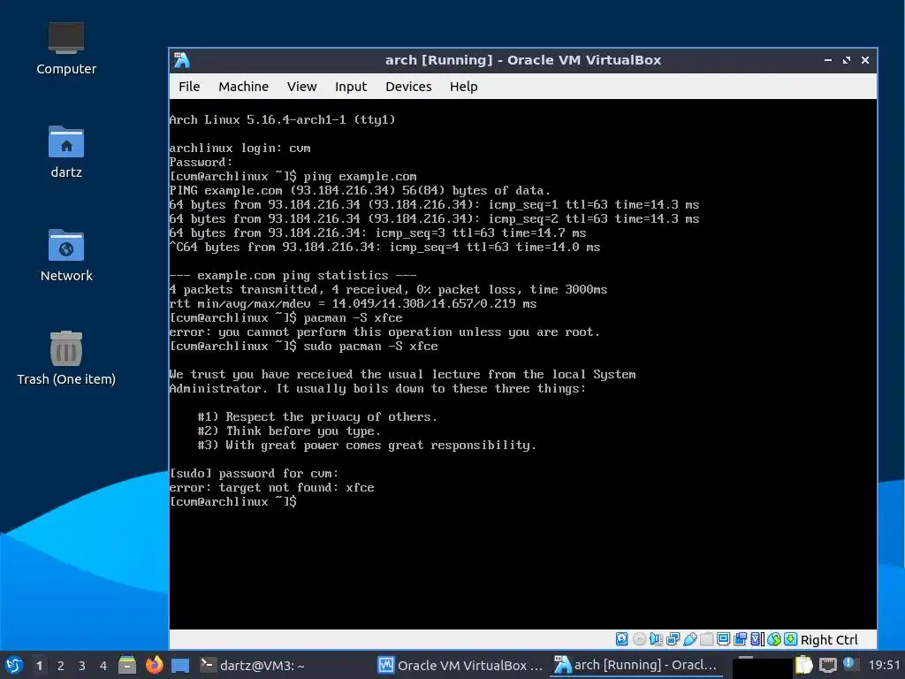Viewport: 905px width, 679px height.
Task: Switch to workspace 4
Action: click(103, 666)
